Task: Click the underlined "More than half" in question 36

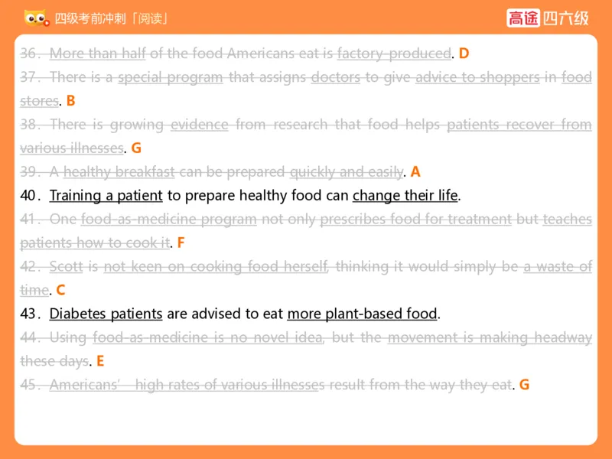Action: click(97, 54)
